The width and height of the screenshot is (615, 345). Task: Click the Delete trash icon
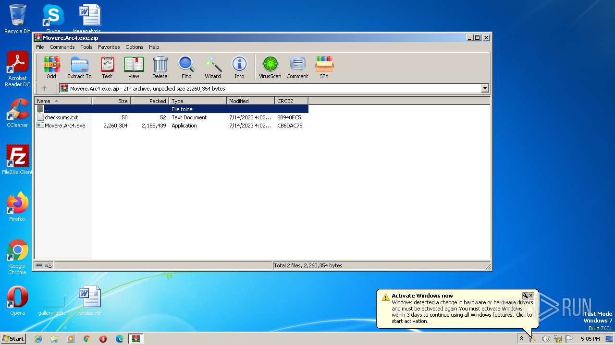pos(160,67)
